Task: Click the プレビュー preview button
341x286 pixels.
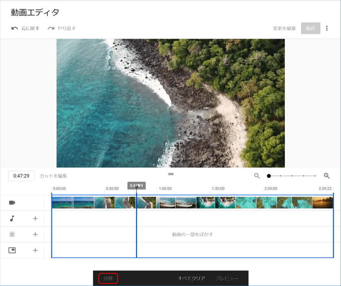Action: coord(227,278)
